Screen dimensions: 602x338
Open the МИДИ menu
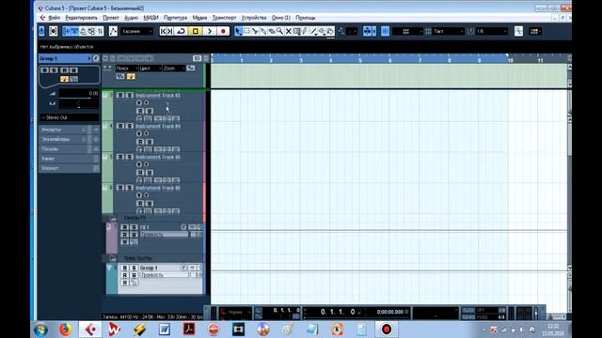[150, 18]
